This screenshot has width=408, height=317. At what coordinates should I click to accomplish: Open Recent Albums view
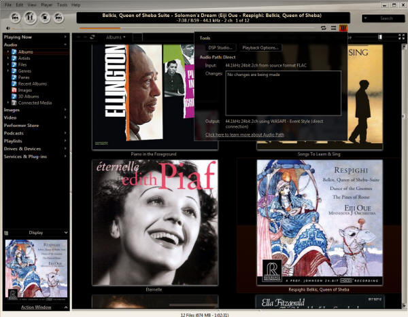click(33, 83)
